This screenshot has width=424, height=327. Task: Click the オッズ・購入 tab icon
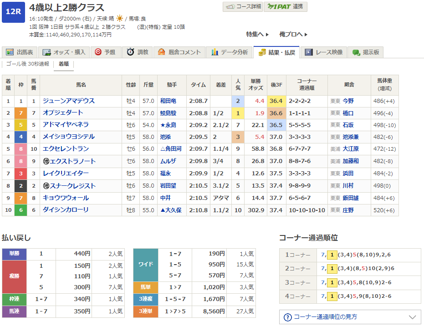47,52
